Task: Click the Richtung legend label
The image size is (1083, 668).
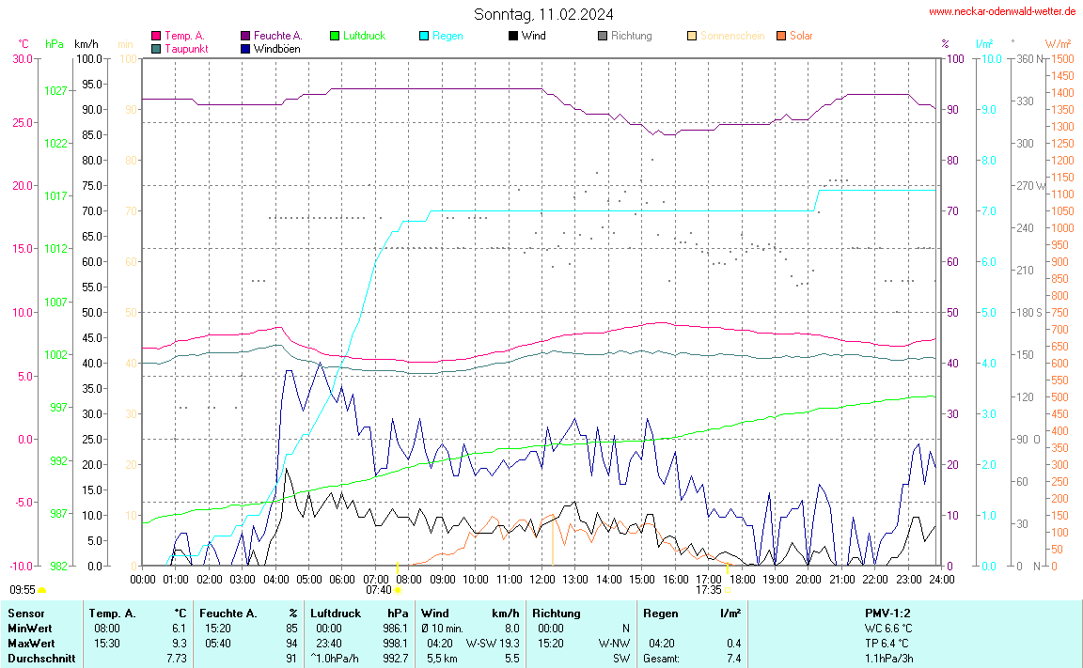Action: pyautogui.click(x=631, y=36)
